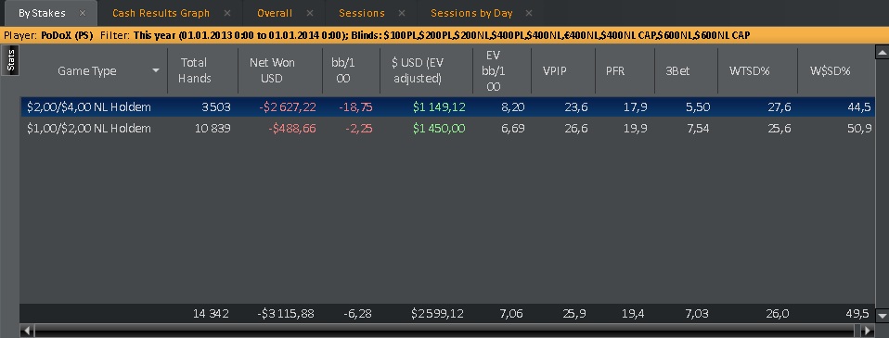Click the horizontal scrollbar right arrow
Image resolution: width=889 pixels, height=338 pixels.
(868, 330)
